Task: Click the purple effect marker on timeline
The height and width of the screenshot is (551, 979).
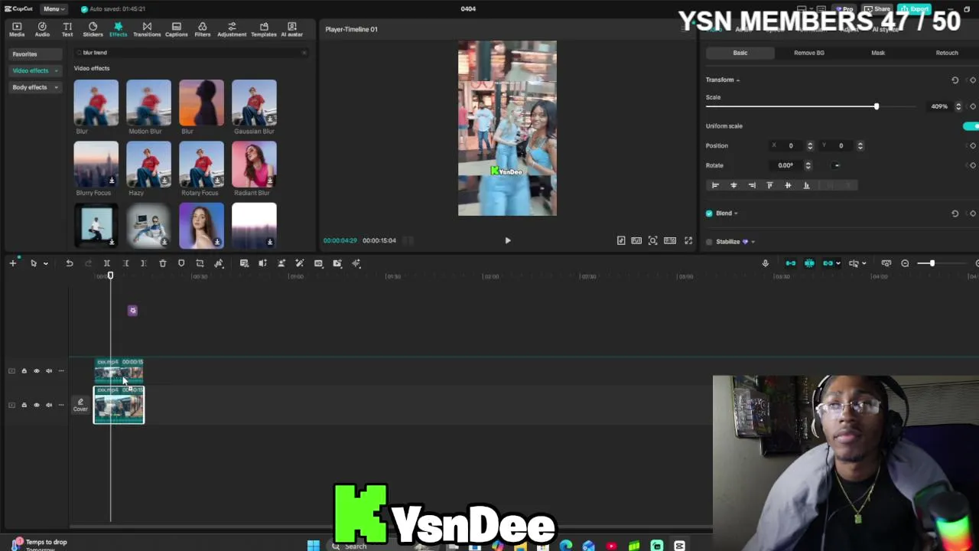Action: pos(132,310)
